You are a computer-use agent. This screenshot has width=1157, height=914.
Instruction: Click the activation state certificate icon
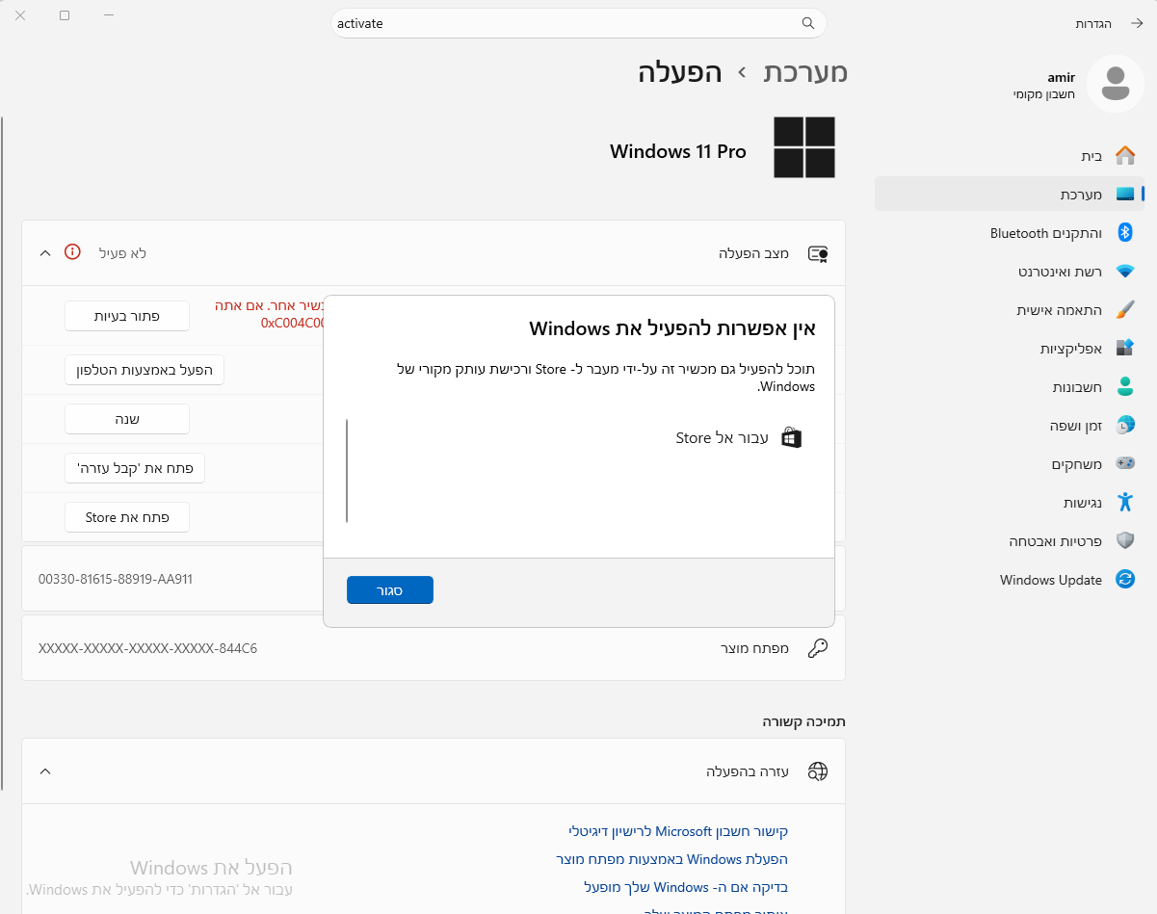point(818,253)
